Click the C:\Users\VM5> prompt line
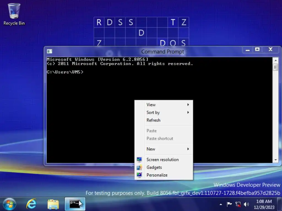Image resolution: width=282 pixels, height=211 pixels. point(65,72)
